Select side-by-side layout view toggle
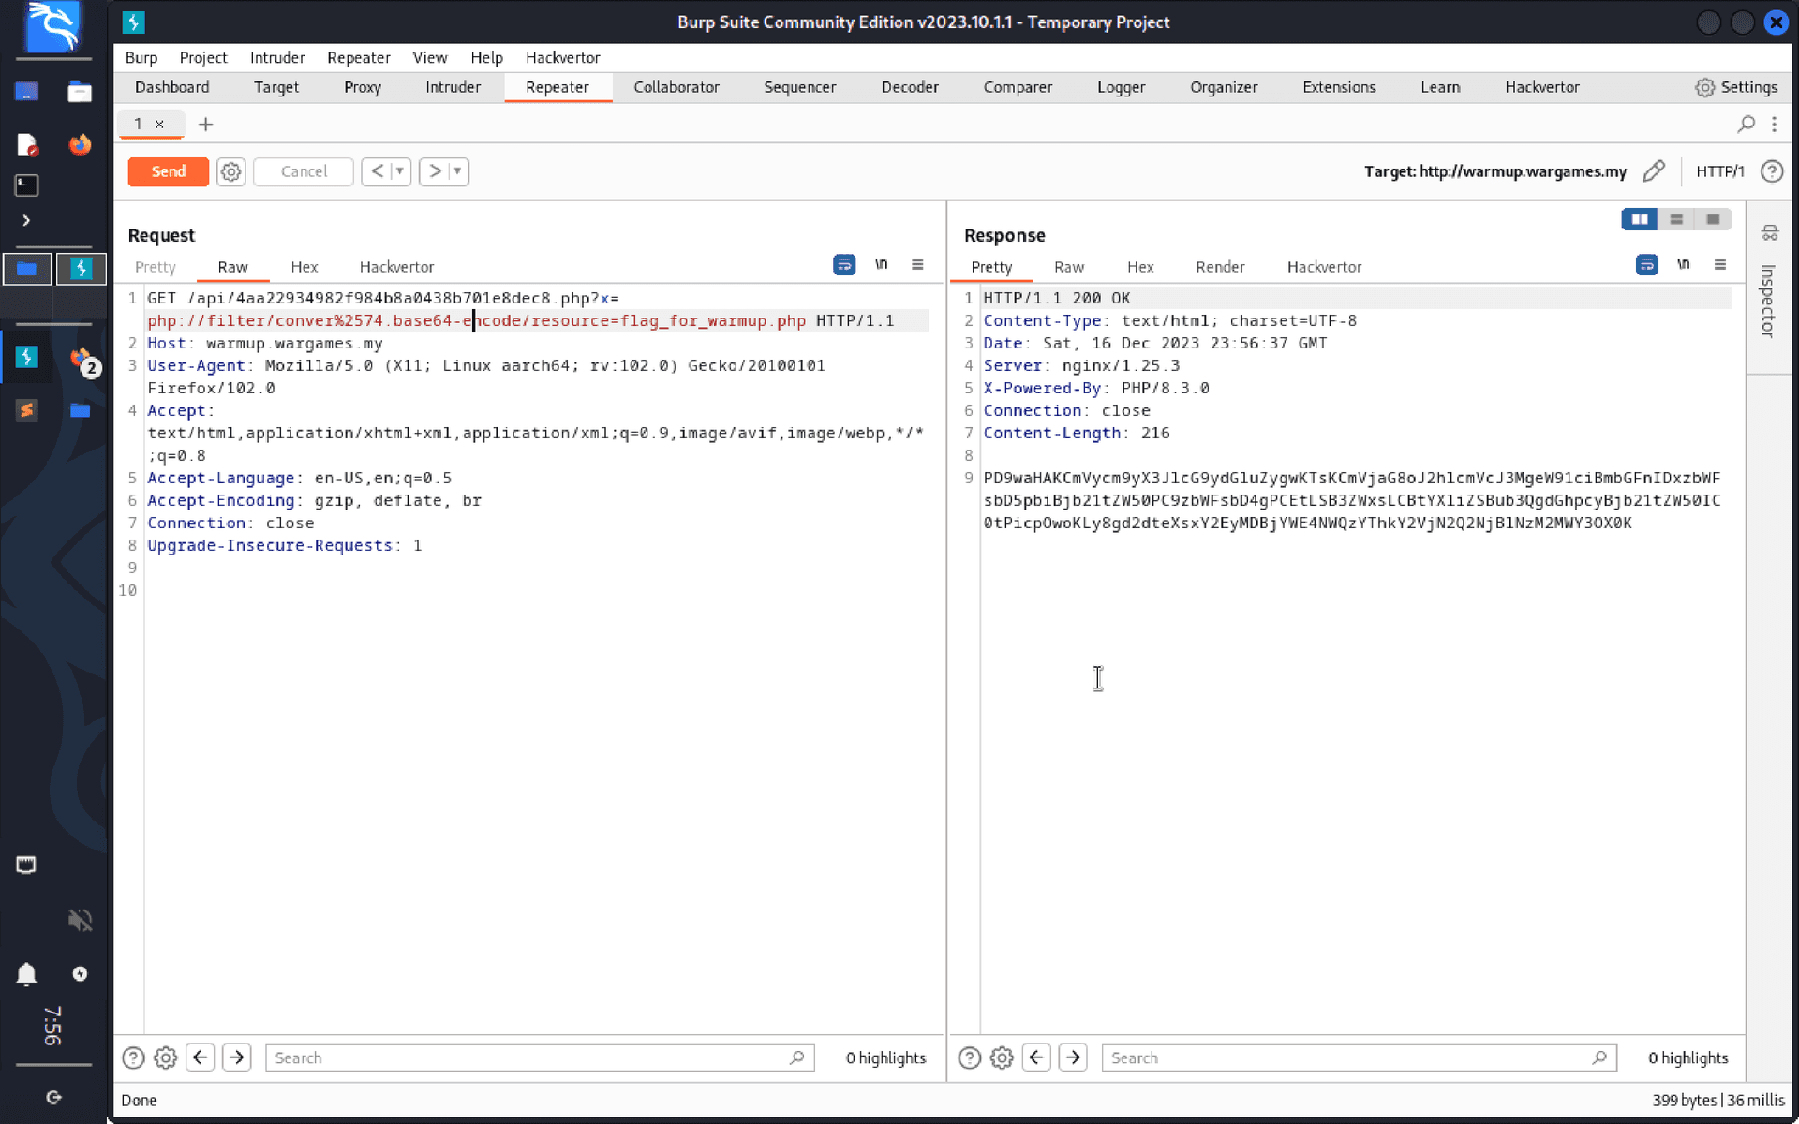The width and height of the screenshot is (1799, 1124). click(1639, 219)
